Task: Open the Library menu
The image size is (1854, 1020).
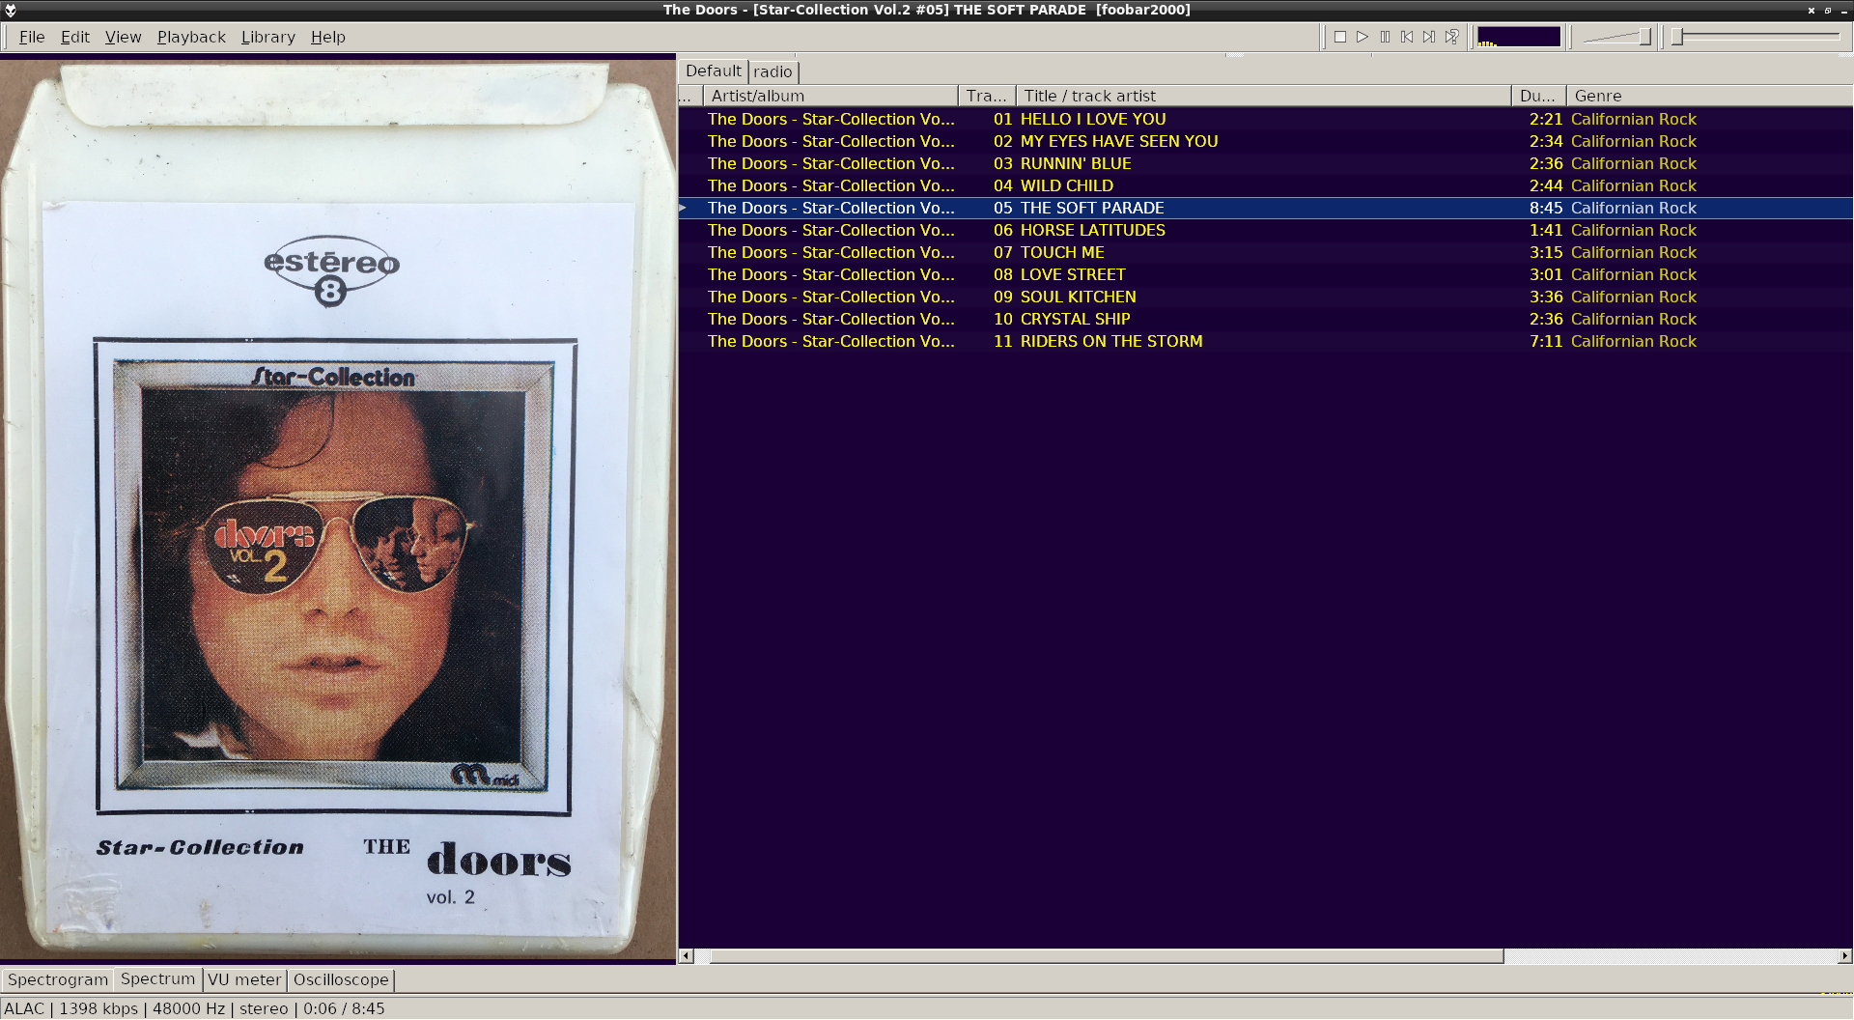Action: 267,37
